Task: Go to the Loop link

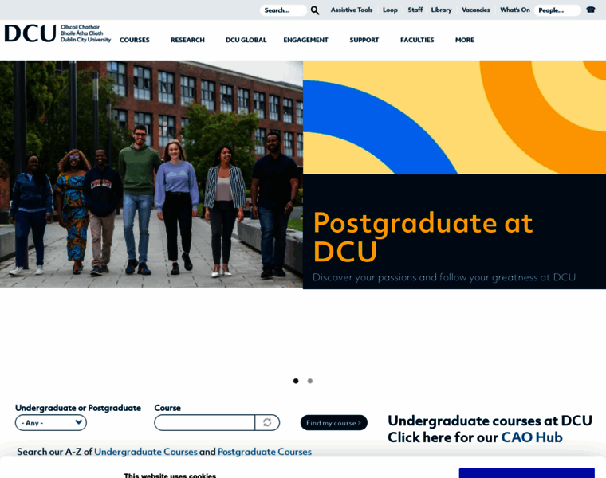Action: click(390, 10)
